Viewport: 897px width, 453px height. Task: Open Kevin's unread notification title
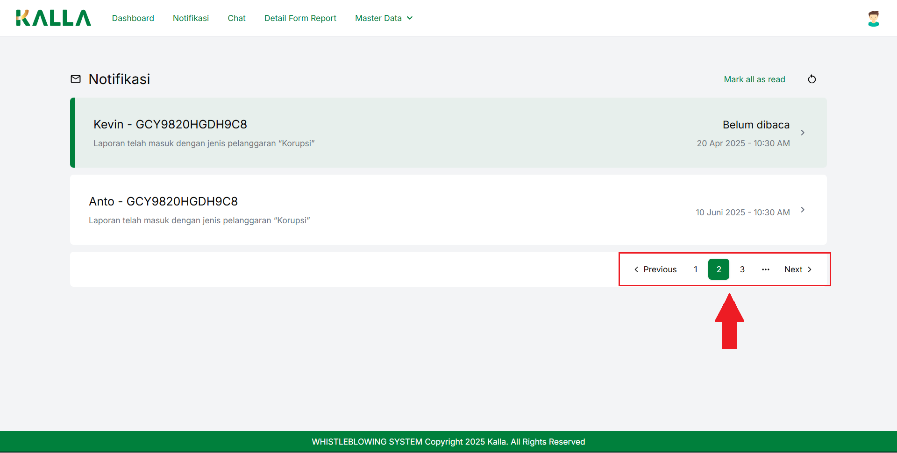170,124
